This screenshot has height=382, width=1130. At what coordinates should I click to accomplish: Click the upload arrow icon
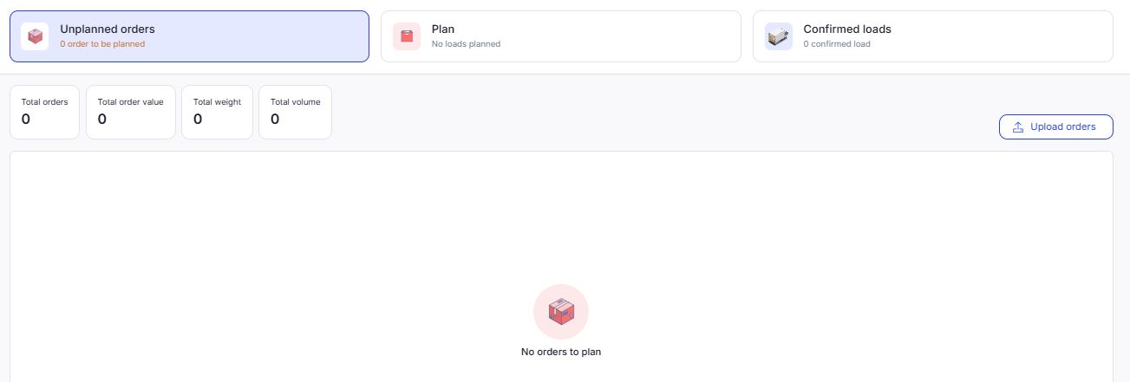1018,127
